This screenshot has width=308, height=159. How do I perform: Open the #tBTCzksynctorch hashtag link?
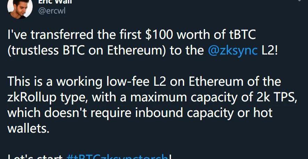pos(117,157)
